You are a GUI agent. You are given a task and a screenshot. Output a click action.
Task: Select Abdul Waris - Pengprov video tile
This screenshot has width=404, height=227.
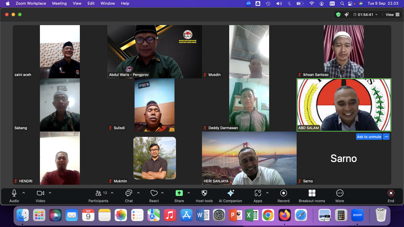(154, 51)
